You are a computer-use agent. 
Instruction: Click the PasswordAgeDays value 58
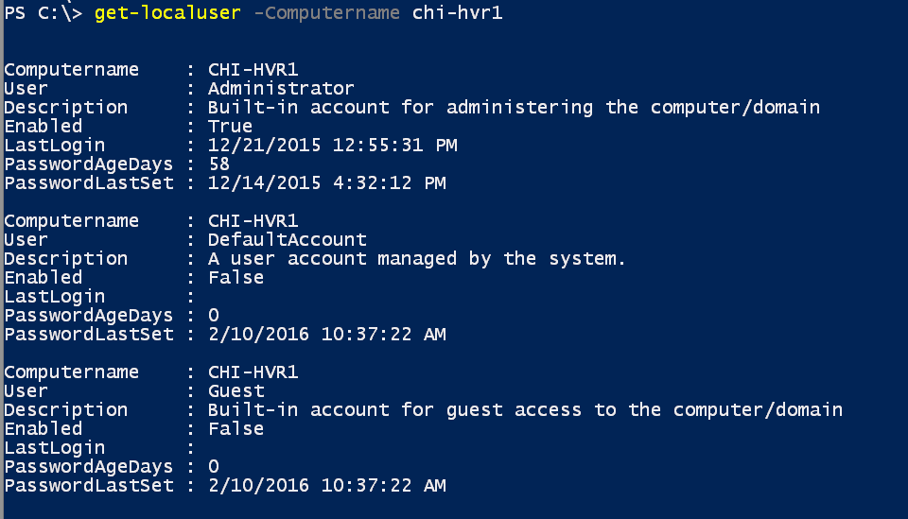click(218, 164)
